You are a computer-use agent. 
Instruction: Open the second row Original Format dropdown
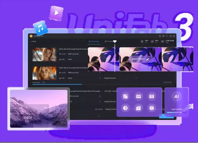(x=120, y=78)
